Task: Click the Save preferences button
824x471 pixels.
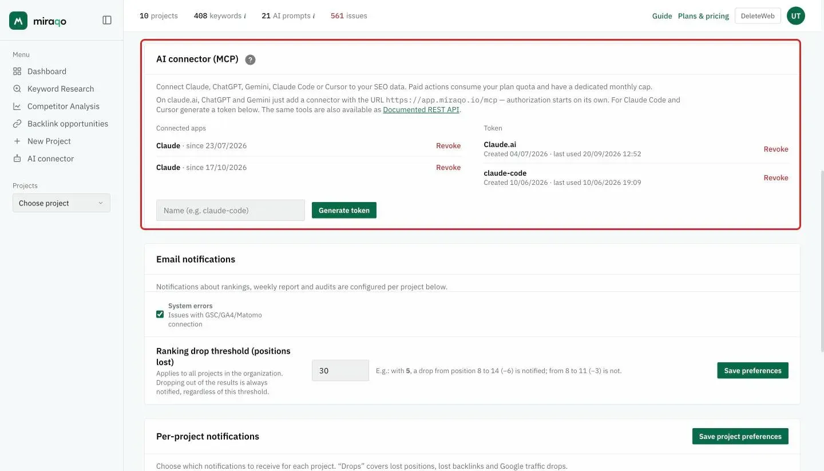Action: click(752, 370)
